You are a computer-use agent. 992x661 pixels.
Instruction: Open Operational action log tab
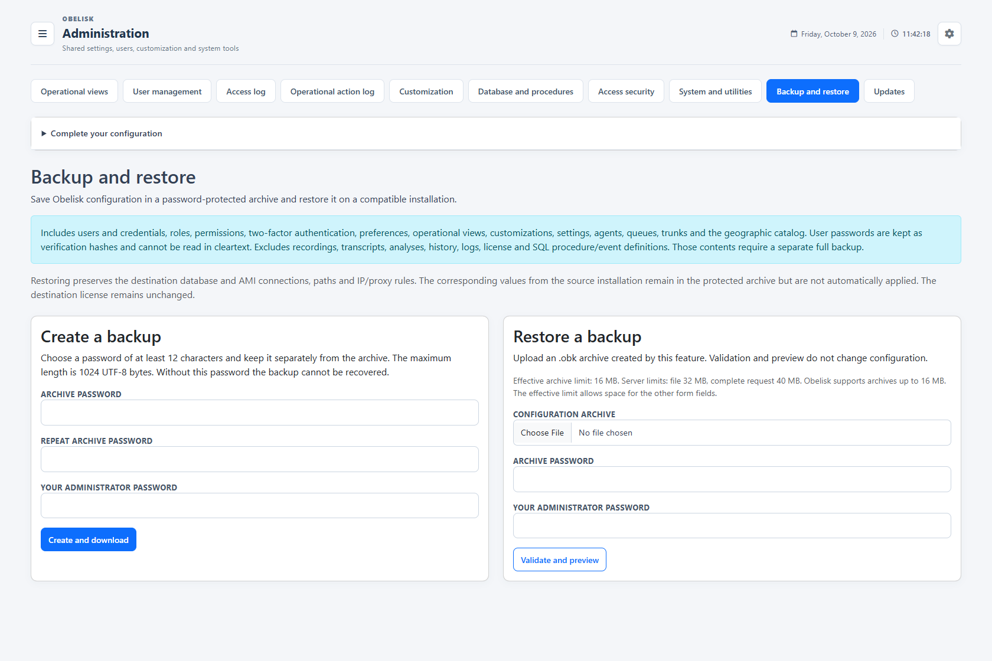tap(332, 91)
